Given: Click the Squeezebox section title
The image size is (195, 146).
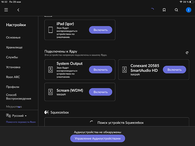Looking at the screenshot, I should coord(59,112).
